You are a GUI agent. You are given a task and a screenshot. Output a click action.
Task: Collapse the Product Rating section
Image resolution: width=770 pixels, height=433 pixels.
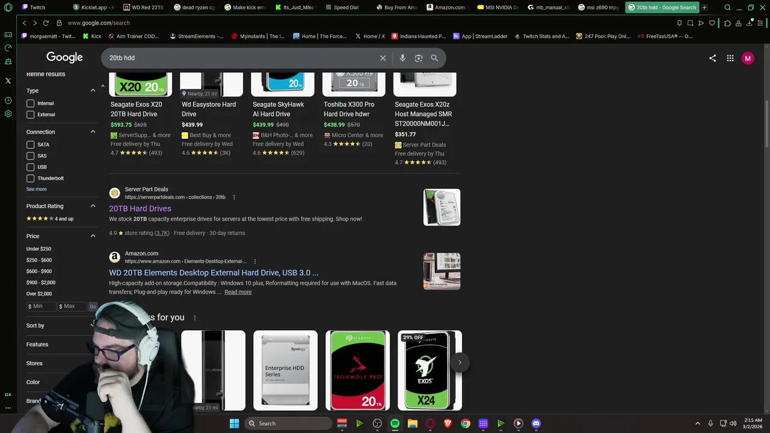tap(93, 206)
